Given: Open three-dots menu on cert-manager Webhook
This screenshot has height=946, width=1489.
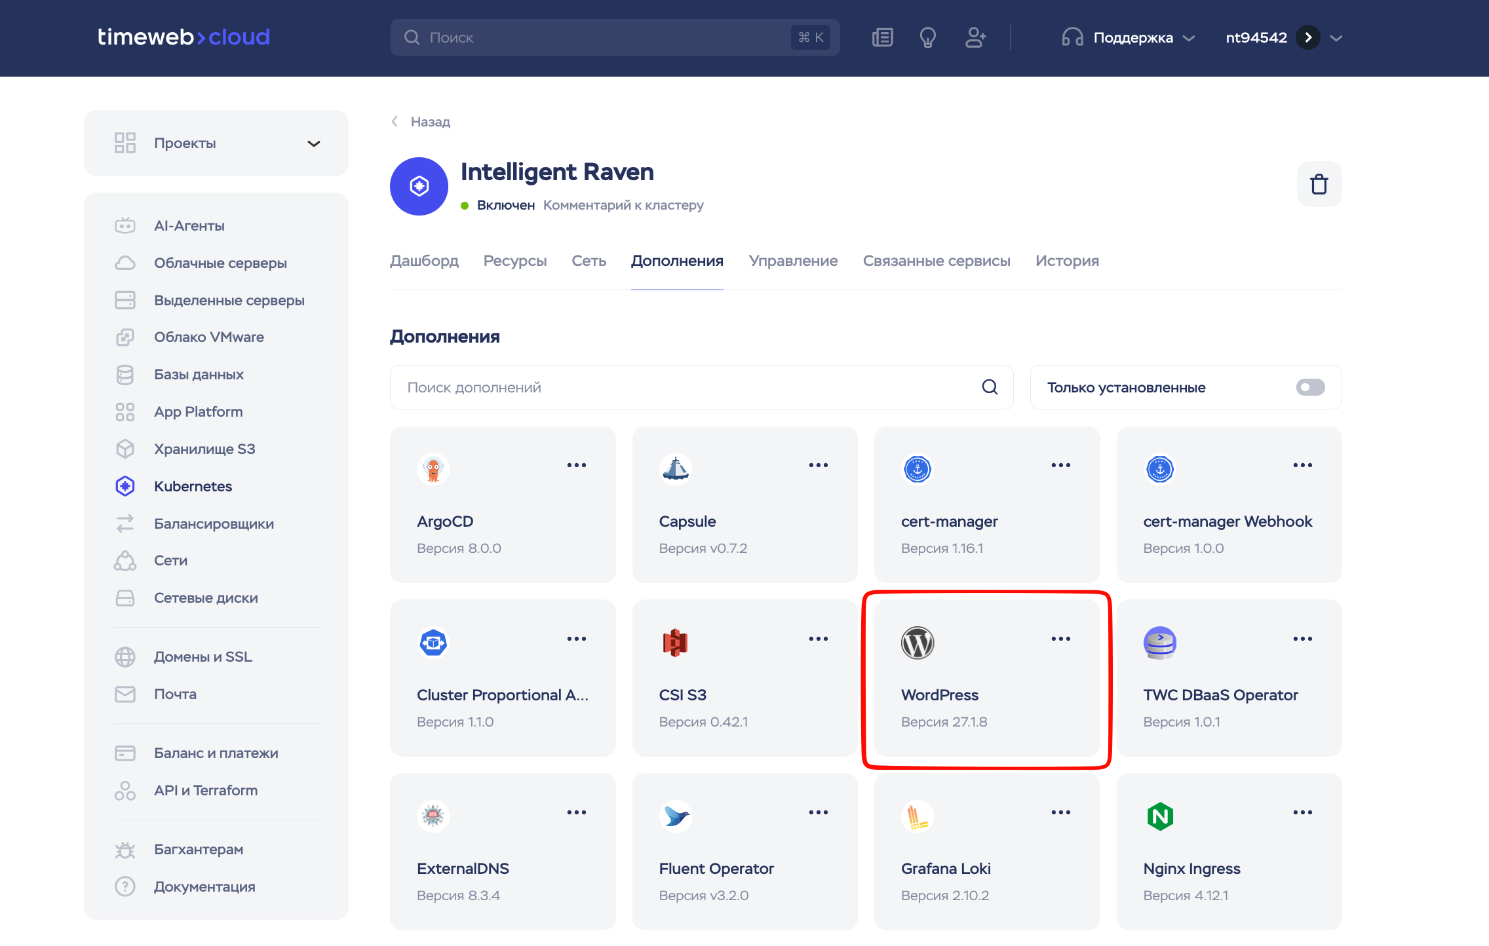Looking at the screenshot, I should 1302,465.
